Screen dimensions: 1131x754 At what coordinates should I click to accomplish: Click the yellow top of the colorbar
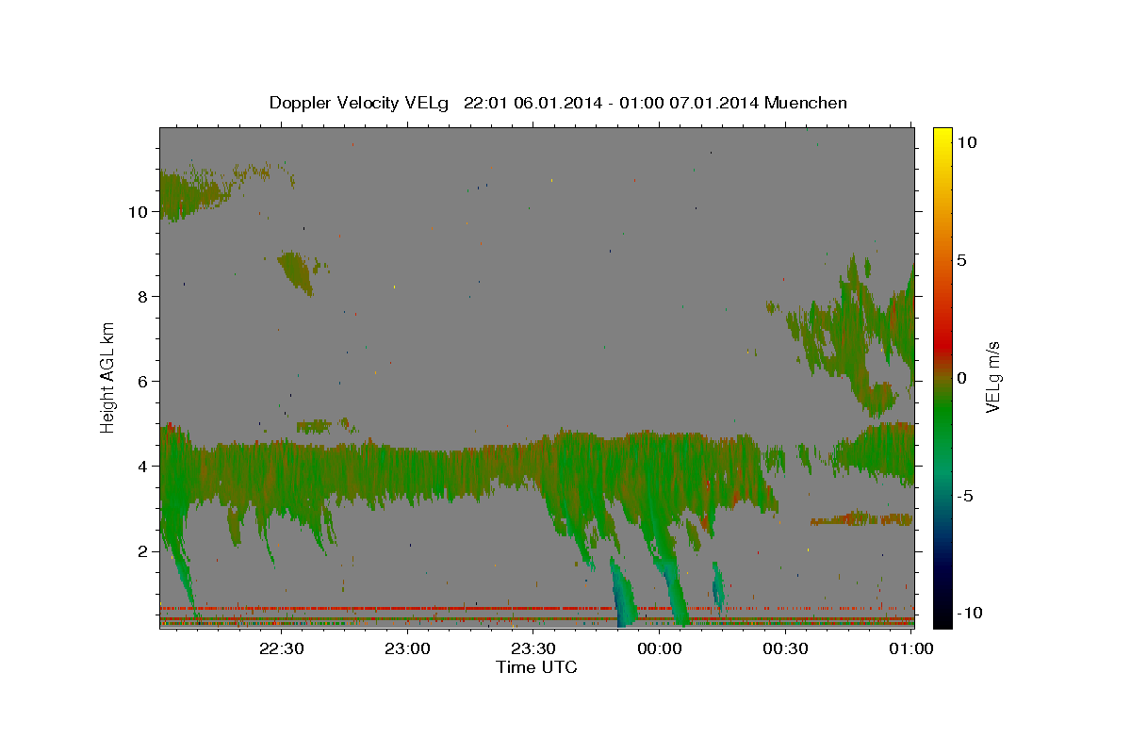942,137
